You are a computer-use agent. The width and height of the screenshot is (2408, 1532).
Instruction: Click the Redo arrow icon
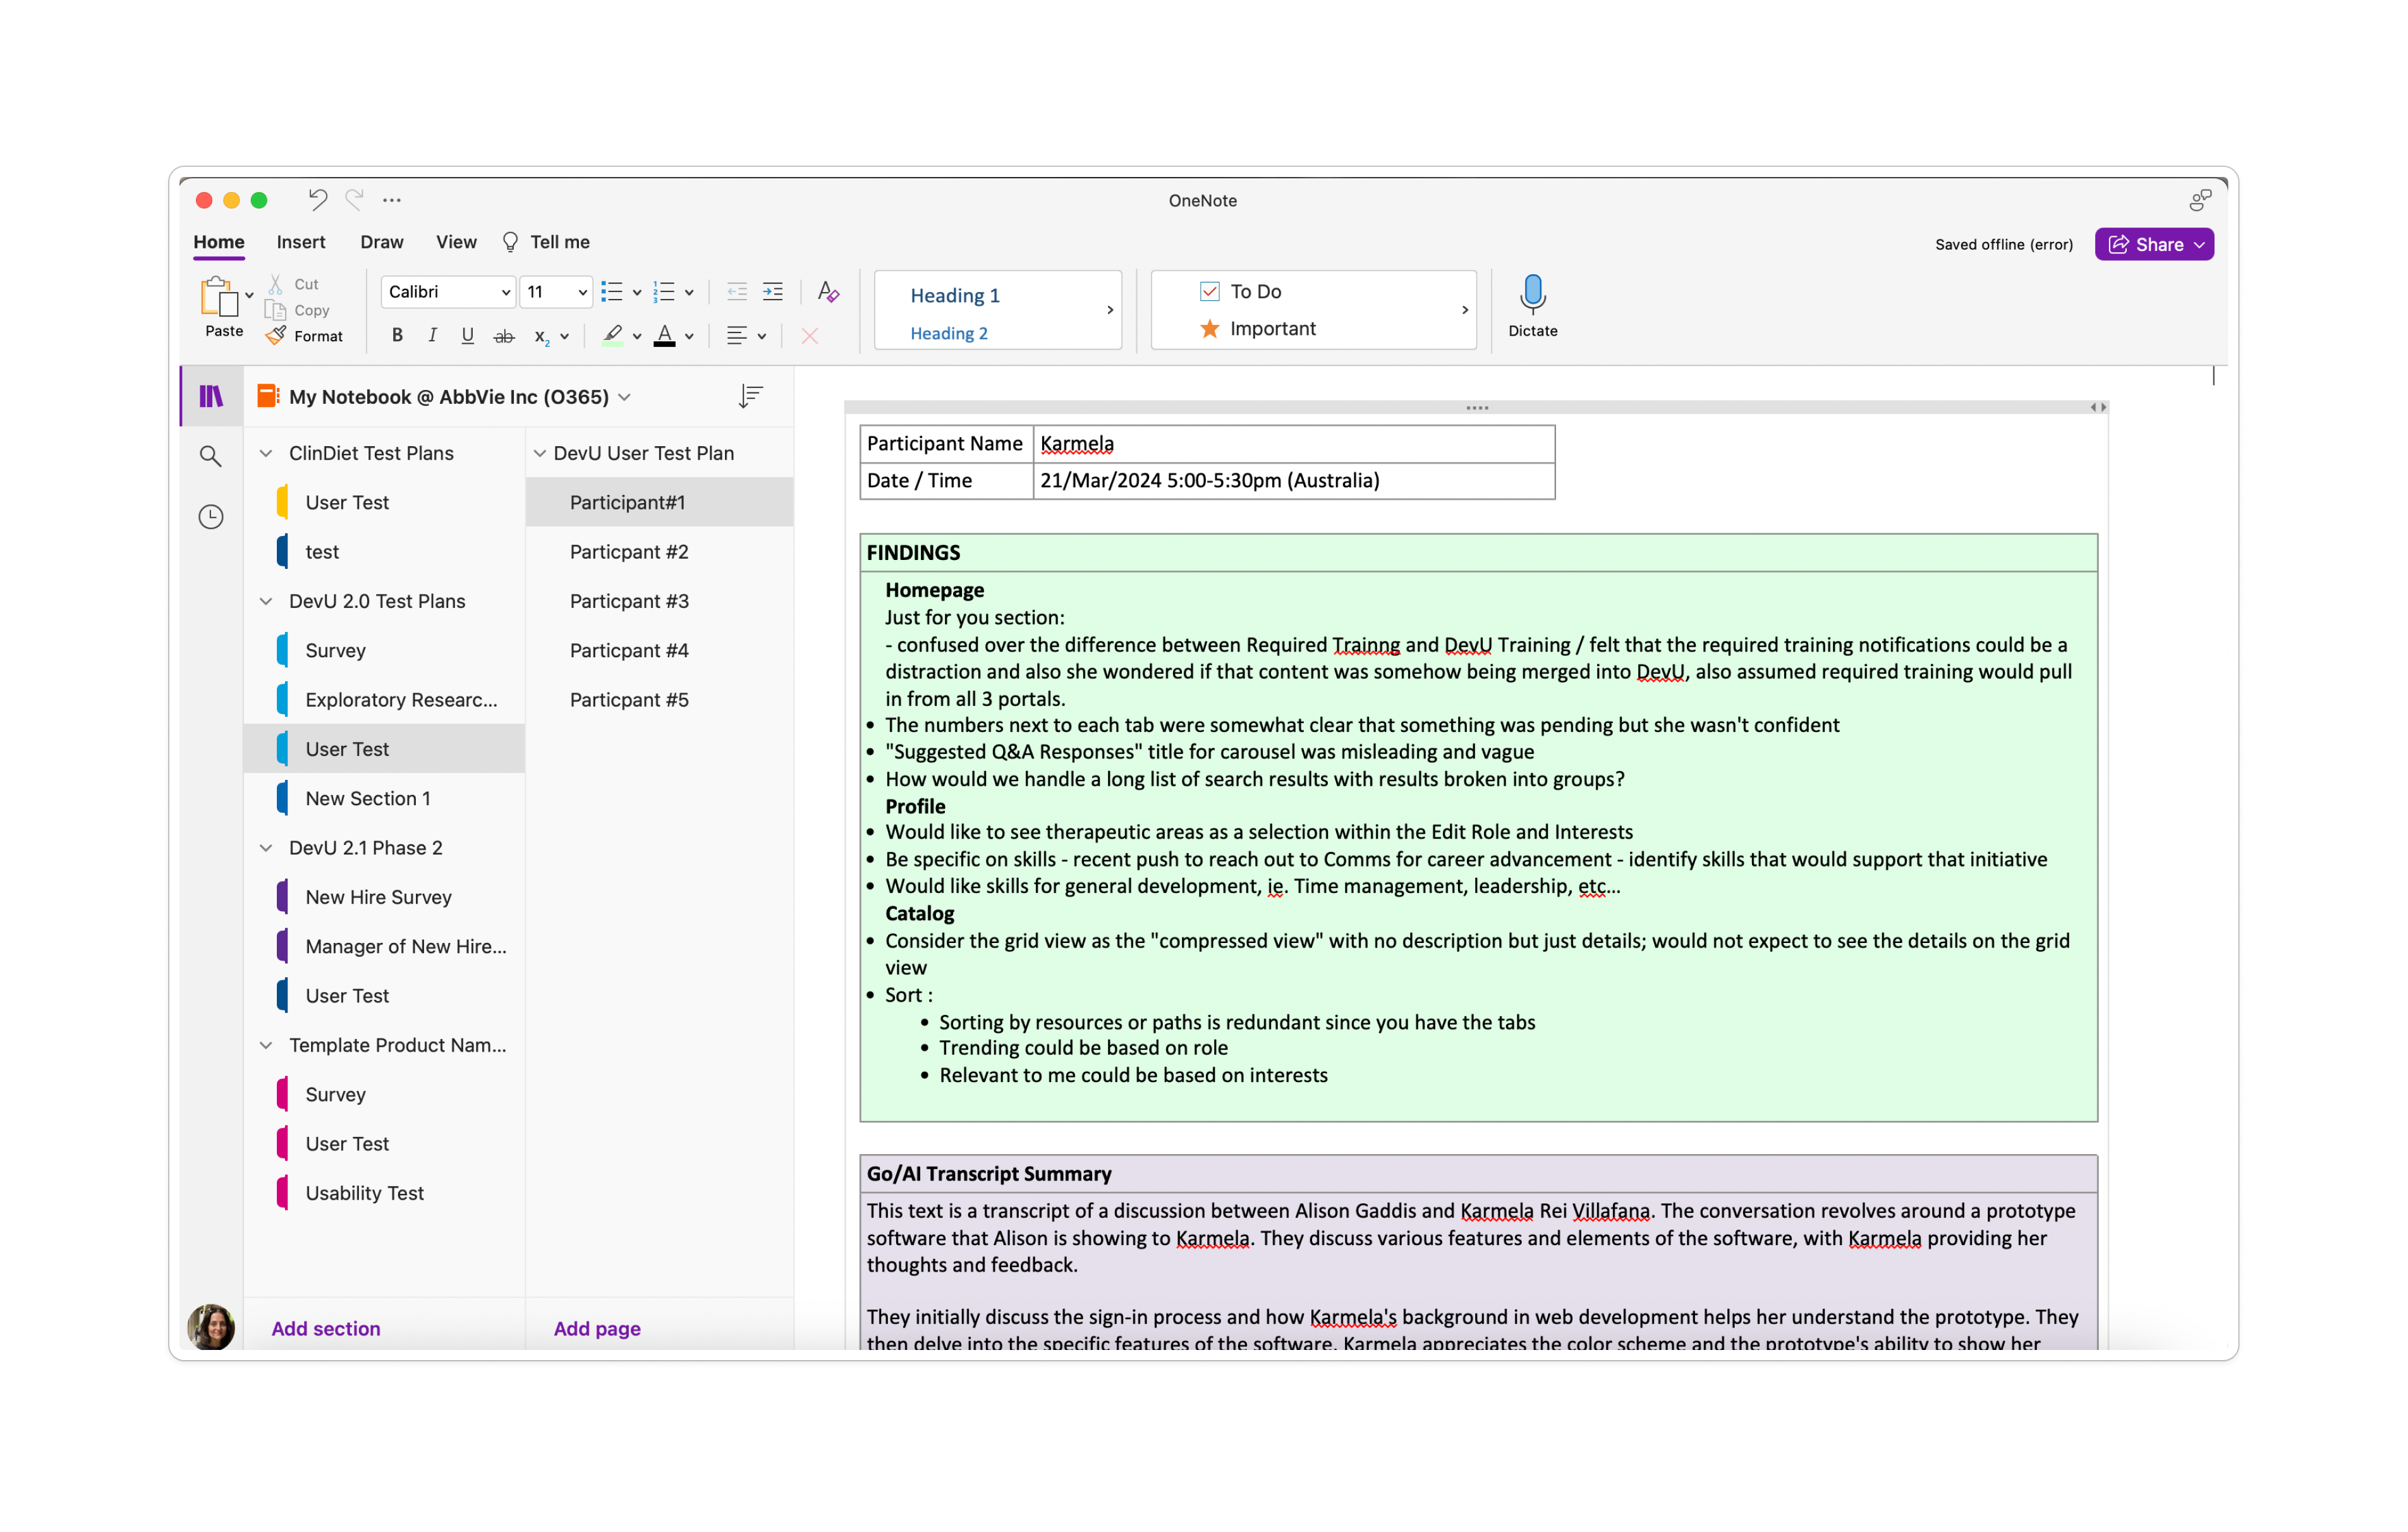pos(354,200)
